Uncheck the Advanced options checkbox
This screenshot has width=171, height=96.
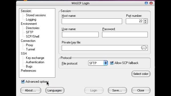point(23,82)
